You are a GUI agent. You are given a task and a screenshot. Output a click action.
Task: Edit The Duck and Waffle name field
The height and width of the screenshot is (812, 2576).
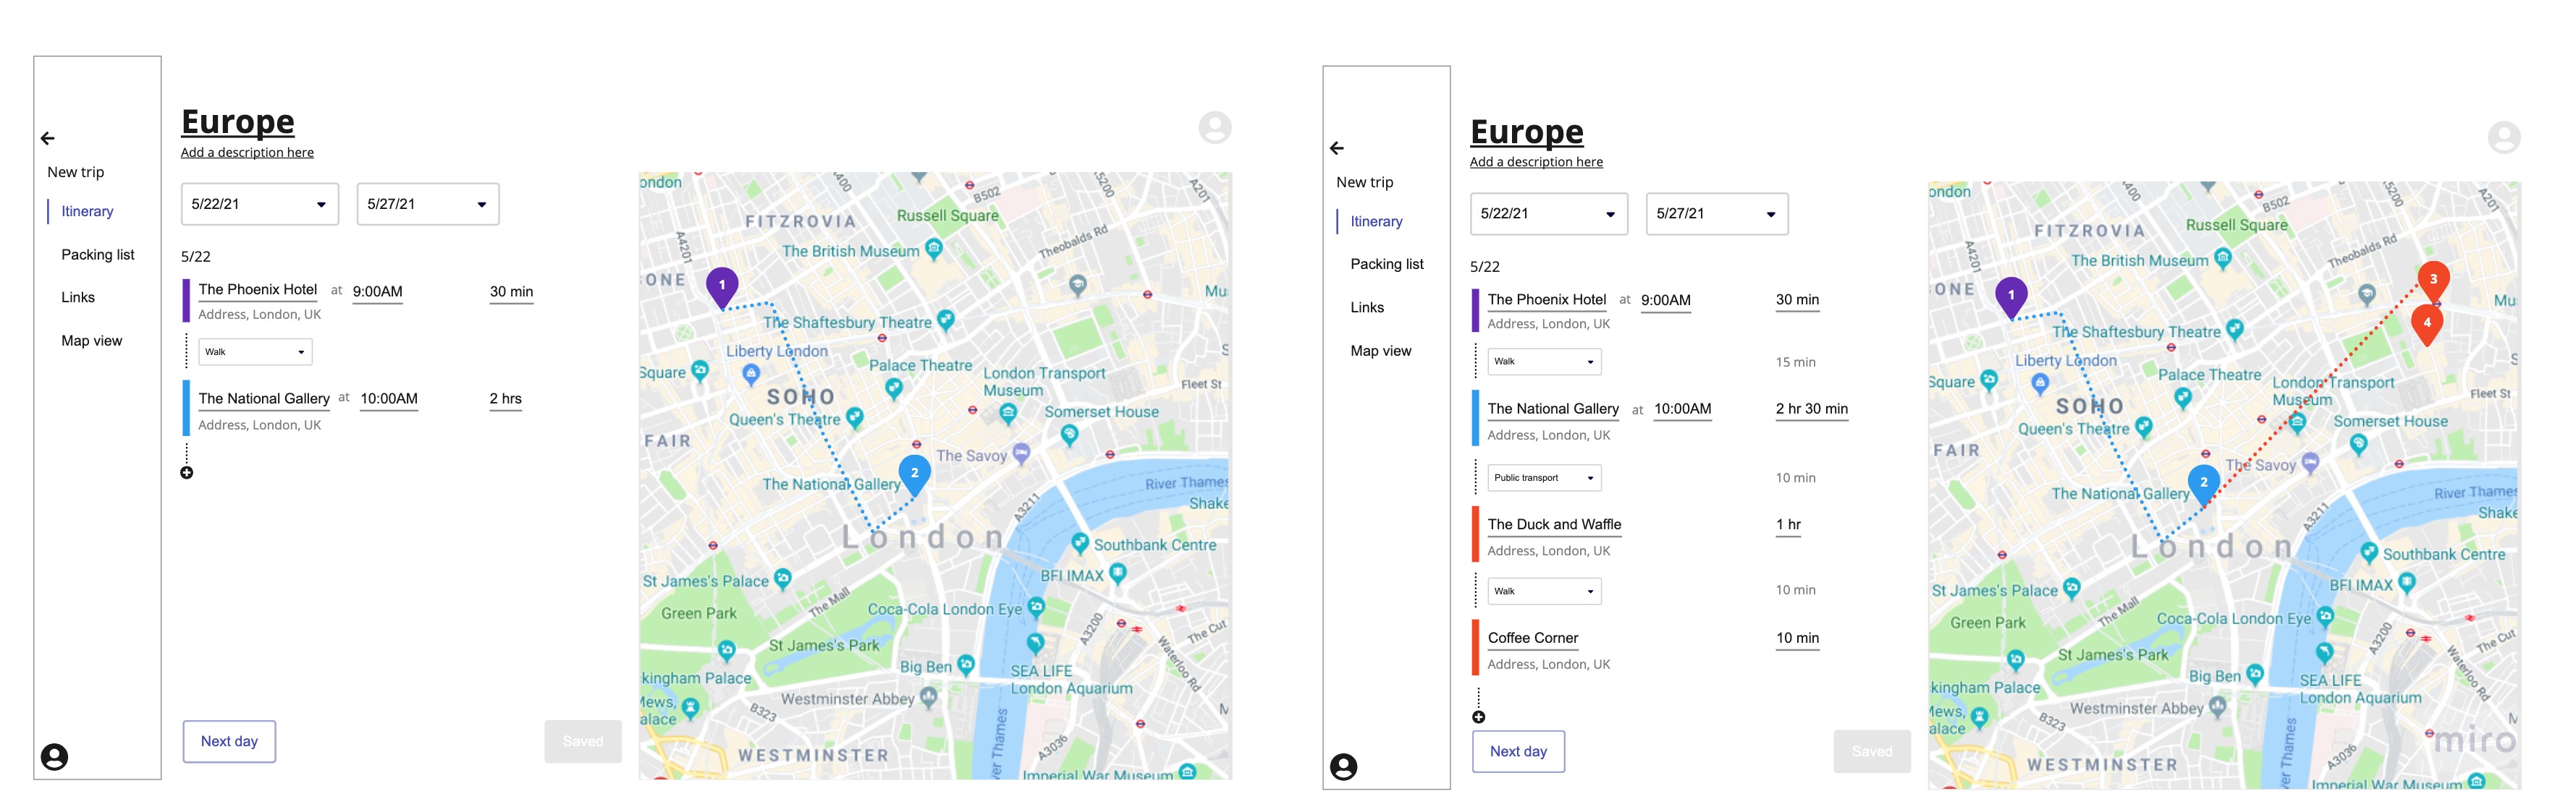[x=1555, y=524]
